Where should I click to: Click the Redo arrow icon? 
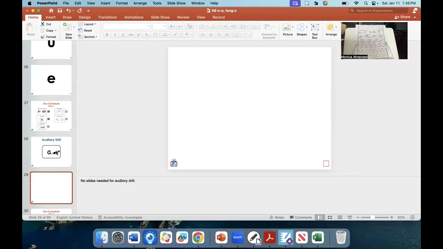click(80, 11)
